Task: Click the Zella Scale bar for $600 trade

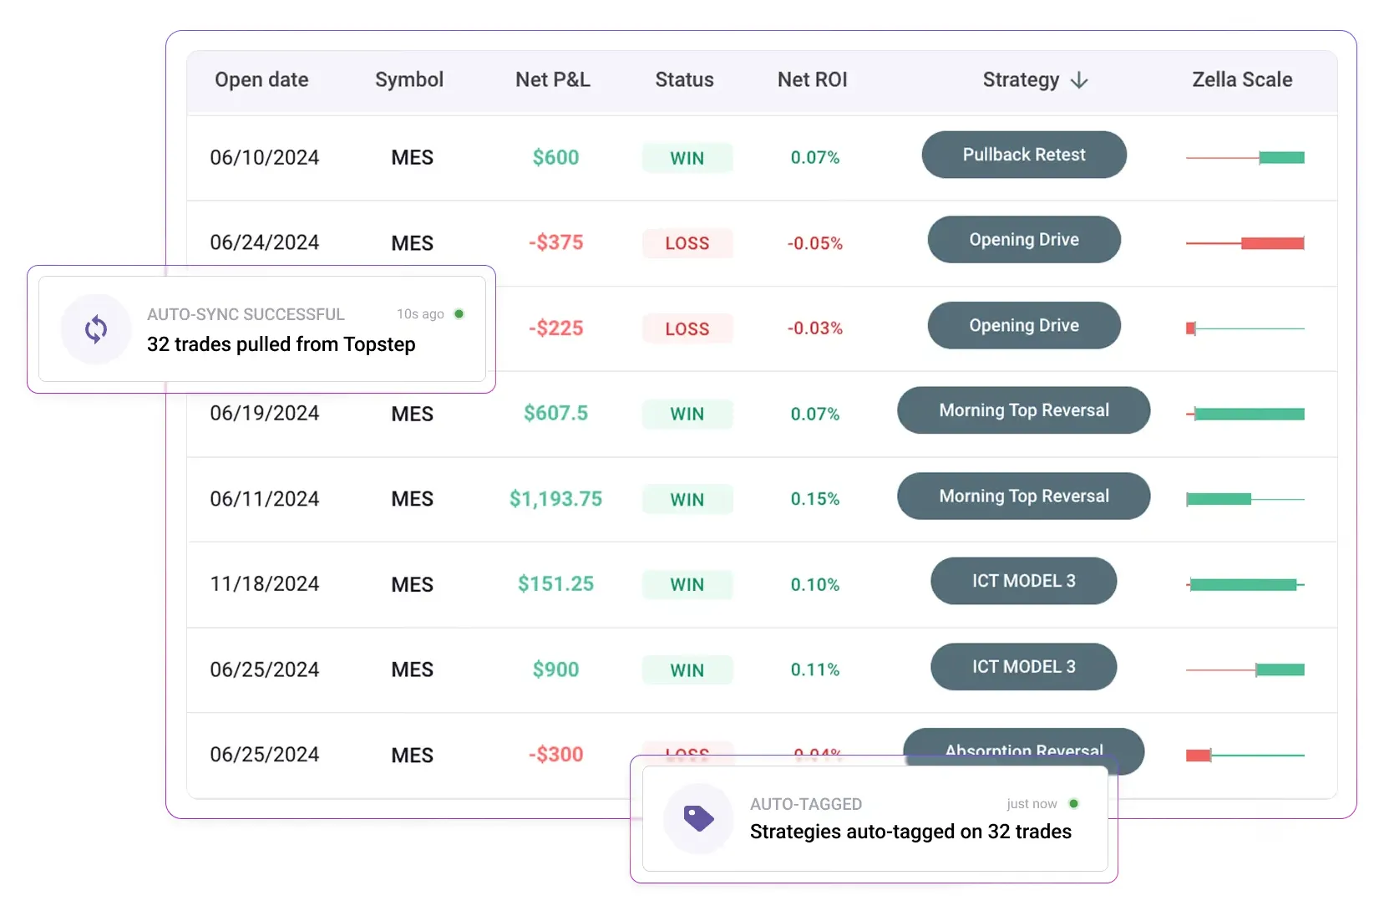Action: [x=1245, y=158]
